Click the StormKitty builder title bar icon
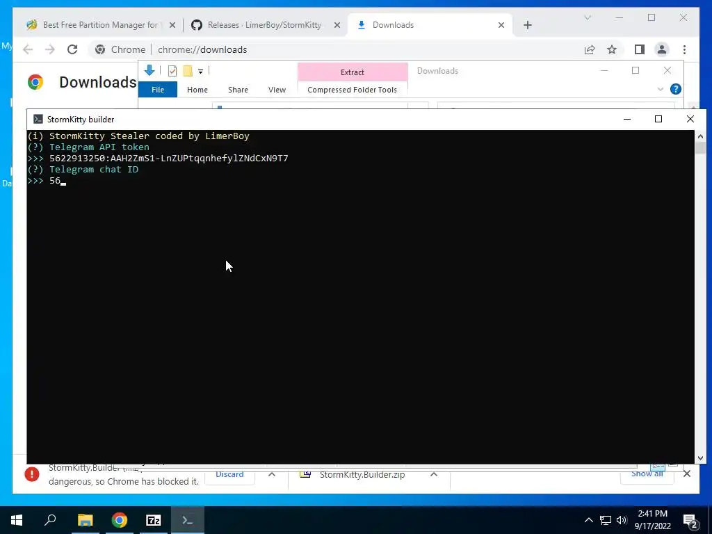This screenshot has width=712, height=534. click(38, 119)
